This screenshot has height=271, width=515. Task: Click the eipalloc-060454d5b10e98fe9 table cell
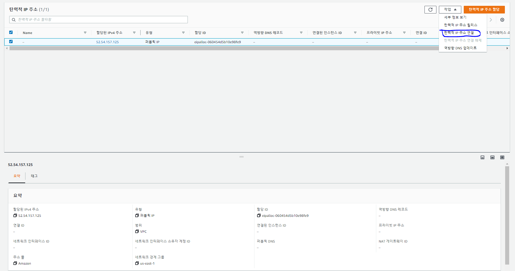[x=218, y=42]
